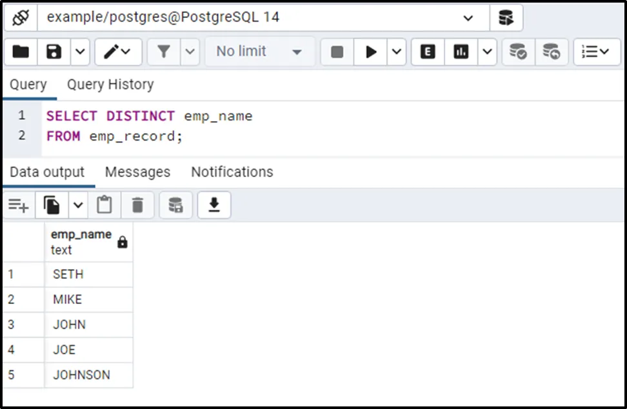Run Explain Analyze chart icon
Image resolution: width=627 pixels, height=409 pixels.
pos(461,52)
